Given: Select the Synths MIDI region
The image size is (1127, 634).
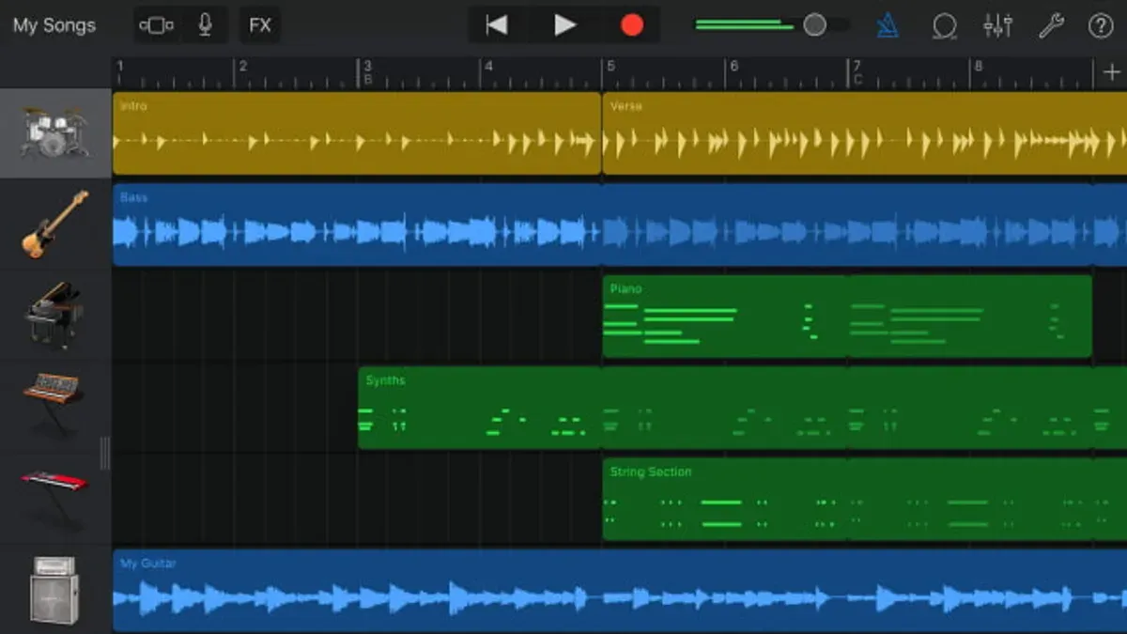Looking at the screenshot, I should pos(742,407).
